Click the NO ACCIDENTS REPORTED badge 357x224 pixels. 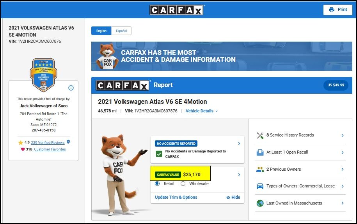(x=176, y=143)
